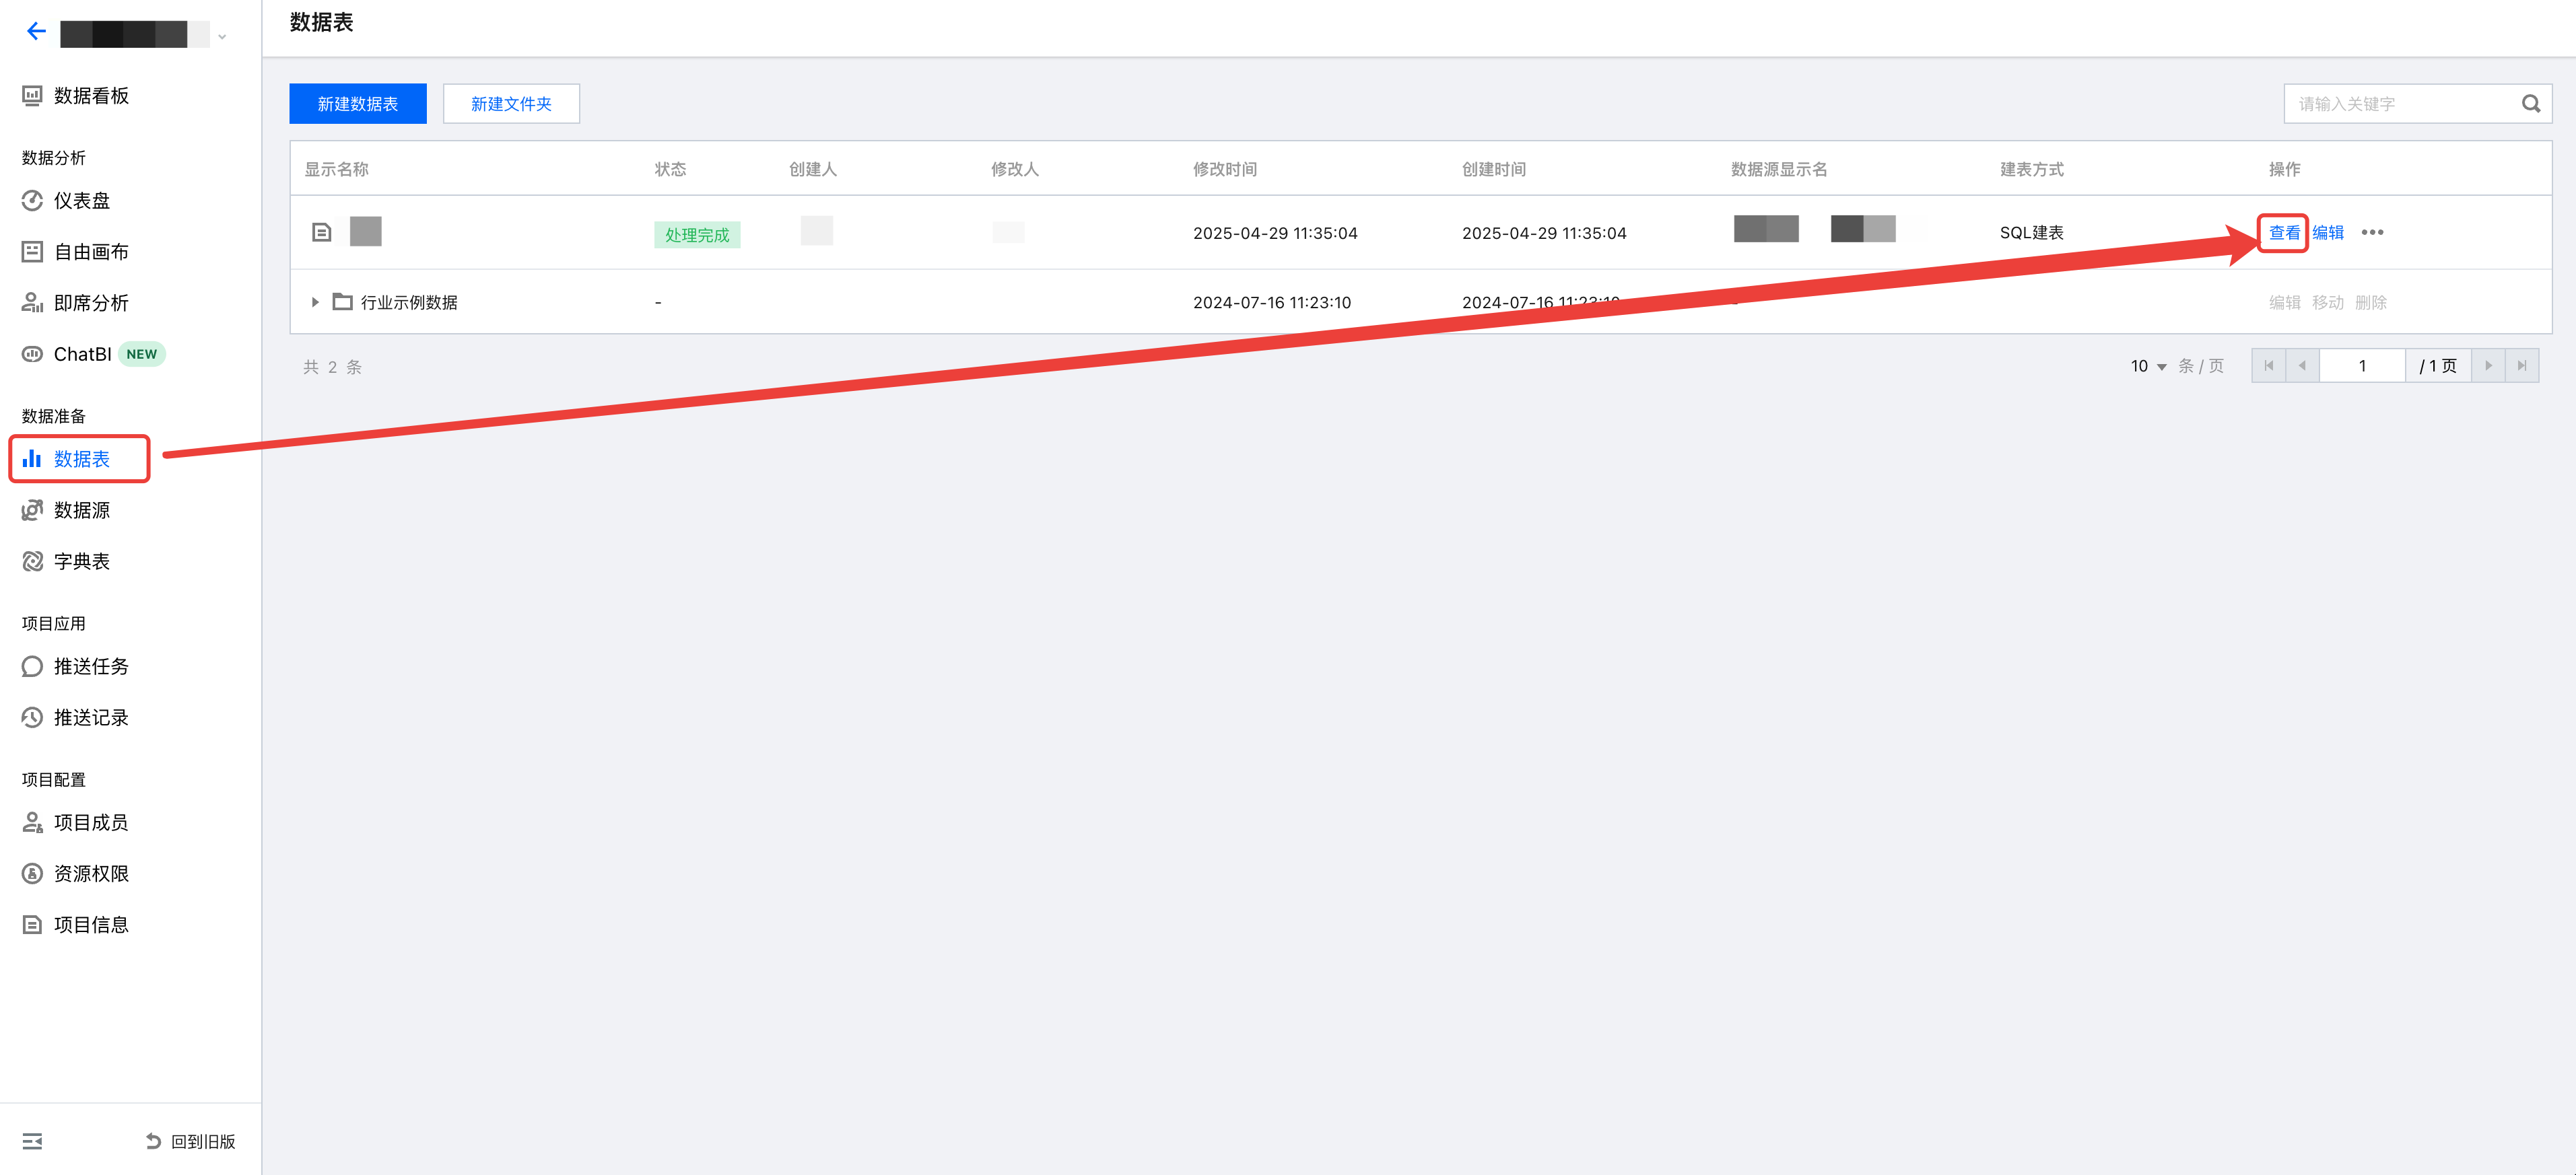Go to last page arrow icon
2576x1175 pixels.
2521,365
